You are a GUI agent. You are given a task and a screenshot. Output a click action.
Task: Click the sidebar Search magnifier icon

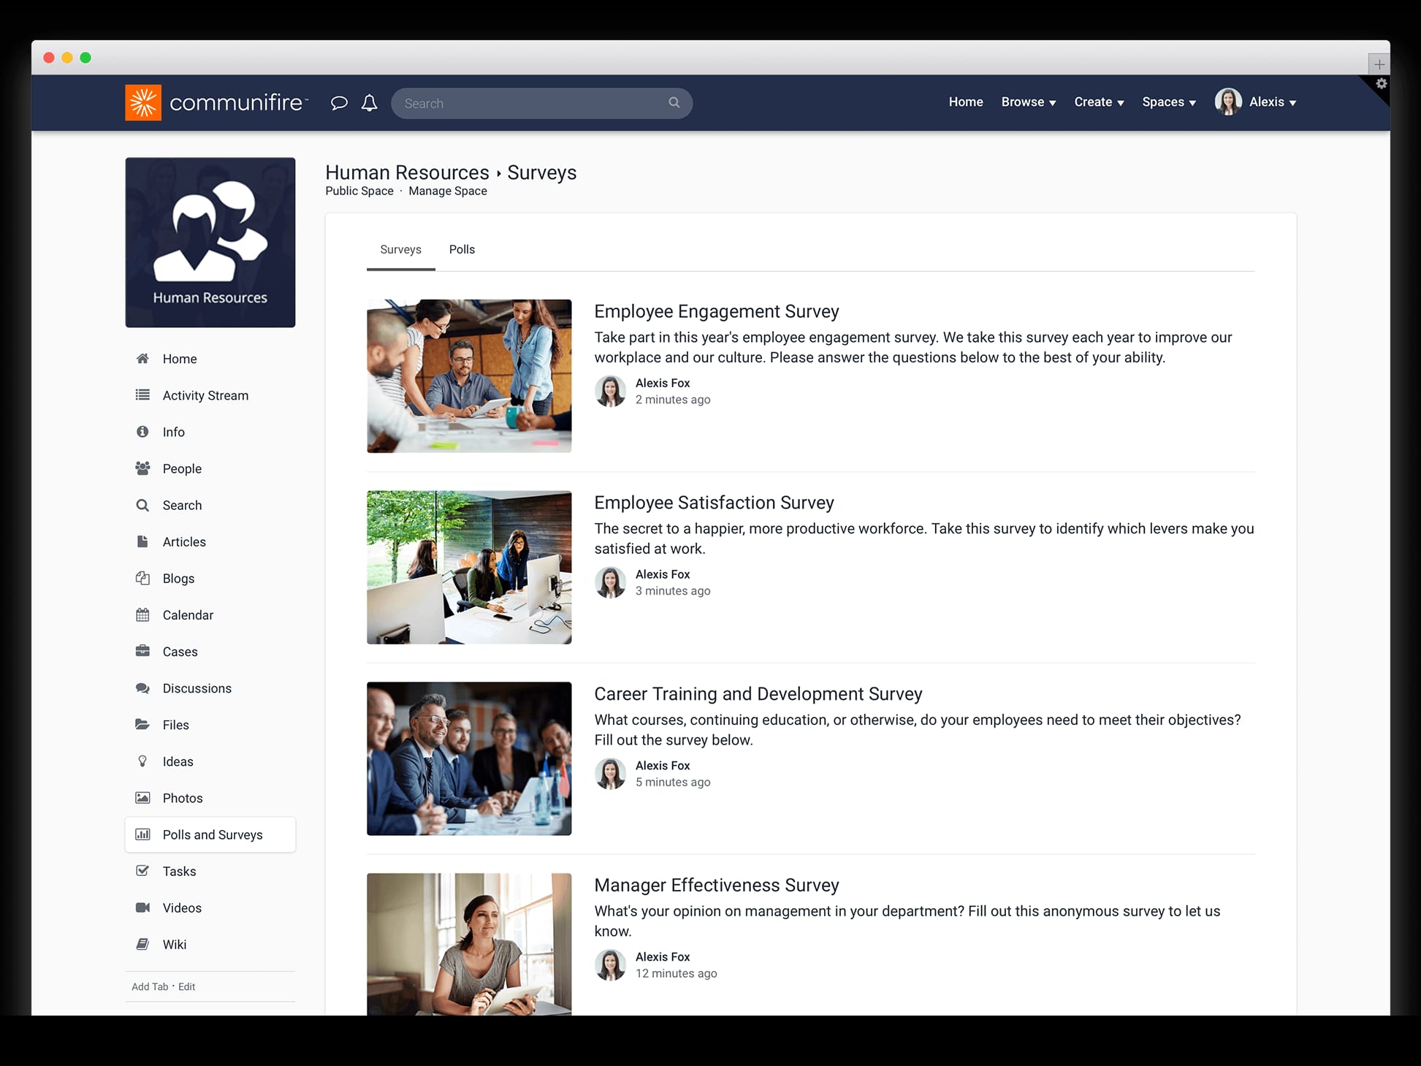pos(142,505)
